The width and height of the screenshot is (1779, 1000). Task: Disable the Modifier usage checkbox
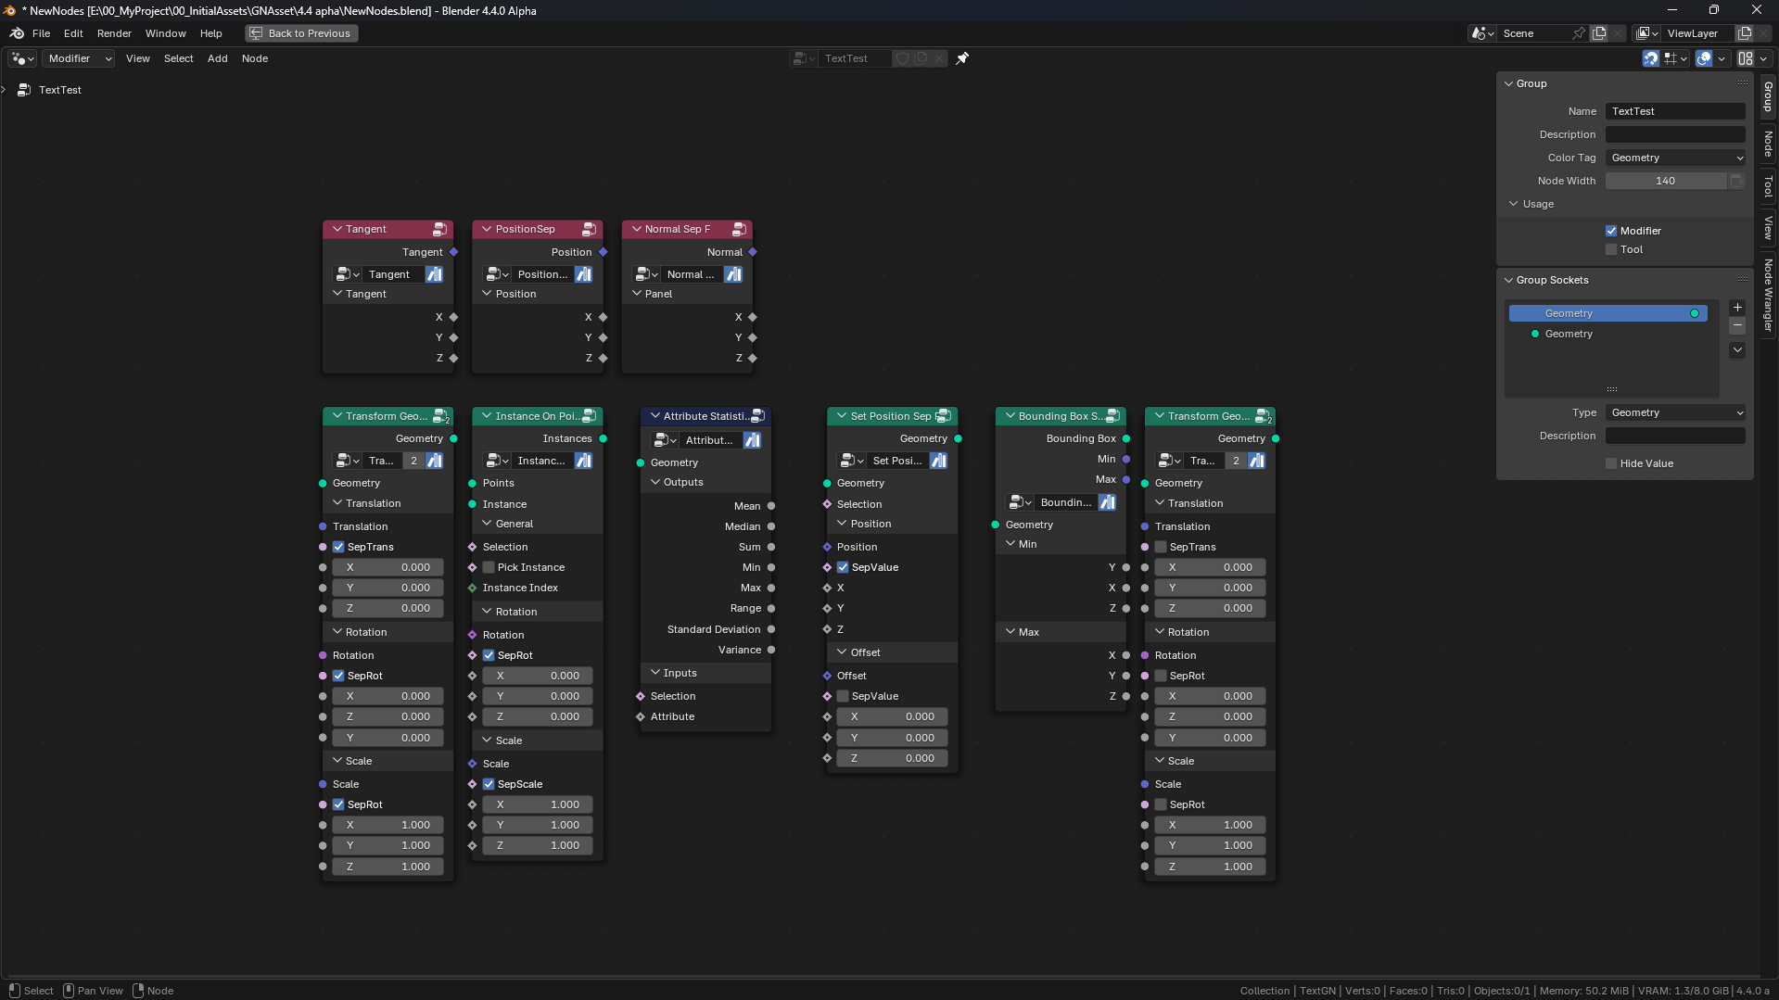point(1611,231)
